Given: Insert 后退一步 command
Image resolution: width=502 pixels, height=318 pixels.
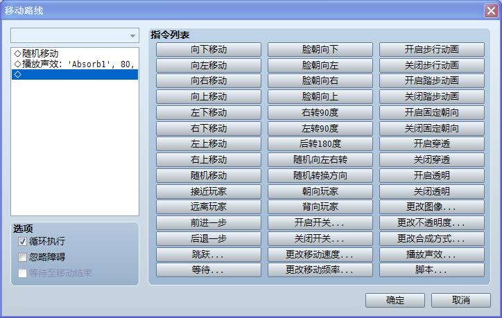Looking at the screenshot, I should 209,238.
